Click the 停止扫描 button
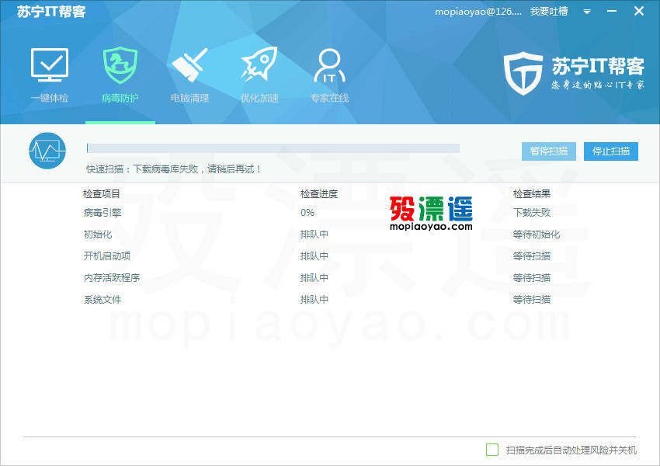This screenshot has height=466, width=660. pyautogui.click(x=611, y=151)
